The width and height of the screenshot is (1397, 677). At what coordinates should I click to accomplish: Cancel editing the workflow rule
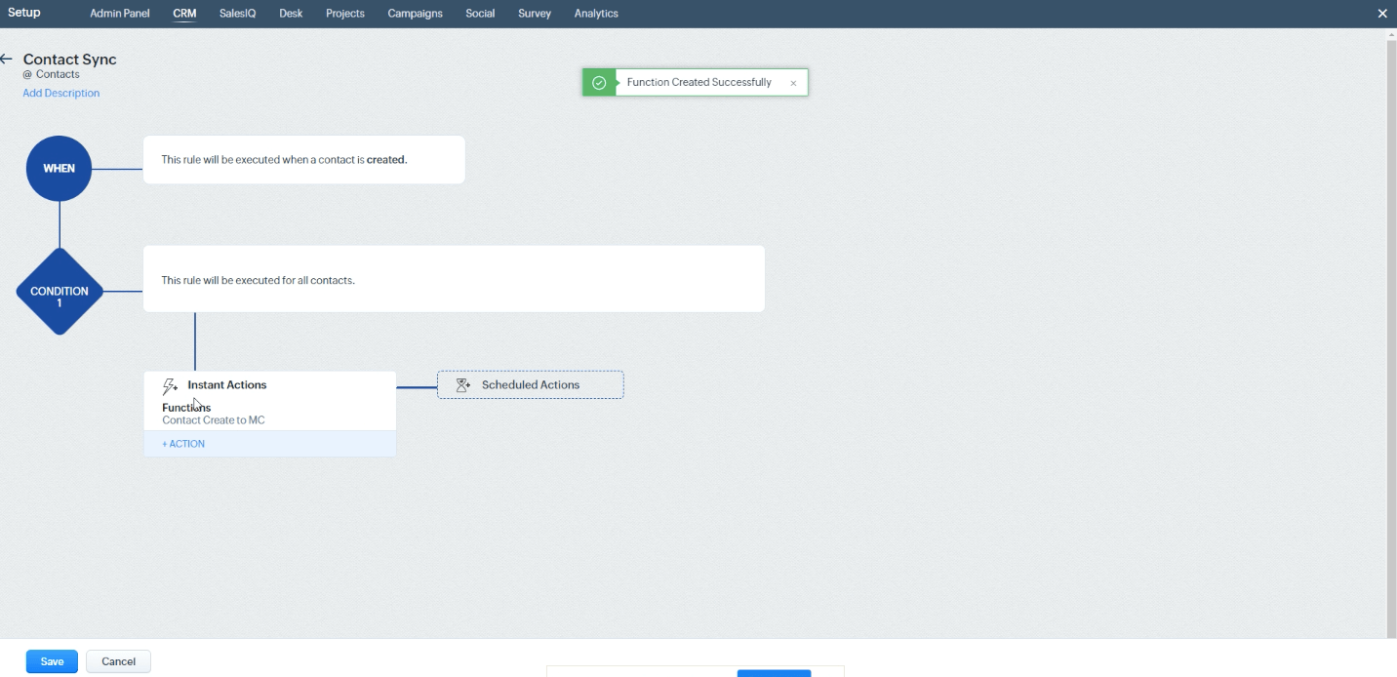[117, 660]
